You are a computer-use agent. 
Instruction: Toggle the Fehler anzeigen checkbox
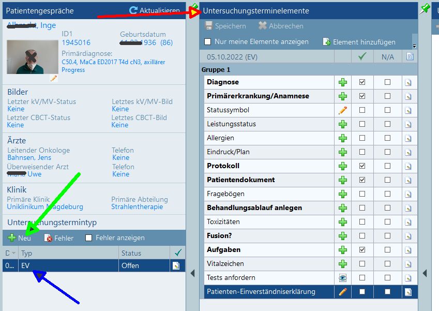(x=89, y=238)
